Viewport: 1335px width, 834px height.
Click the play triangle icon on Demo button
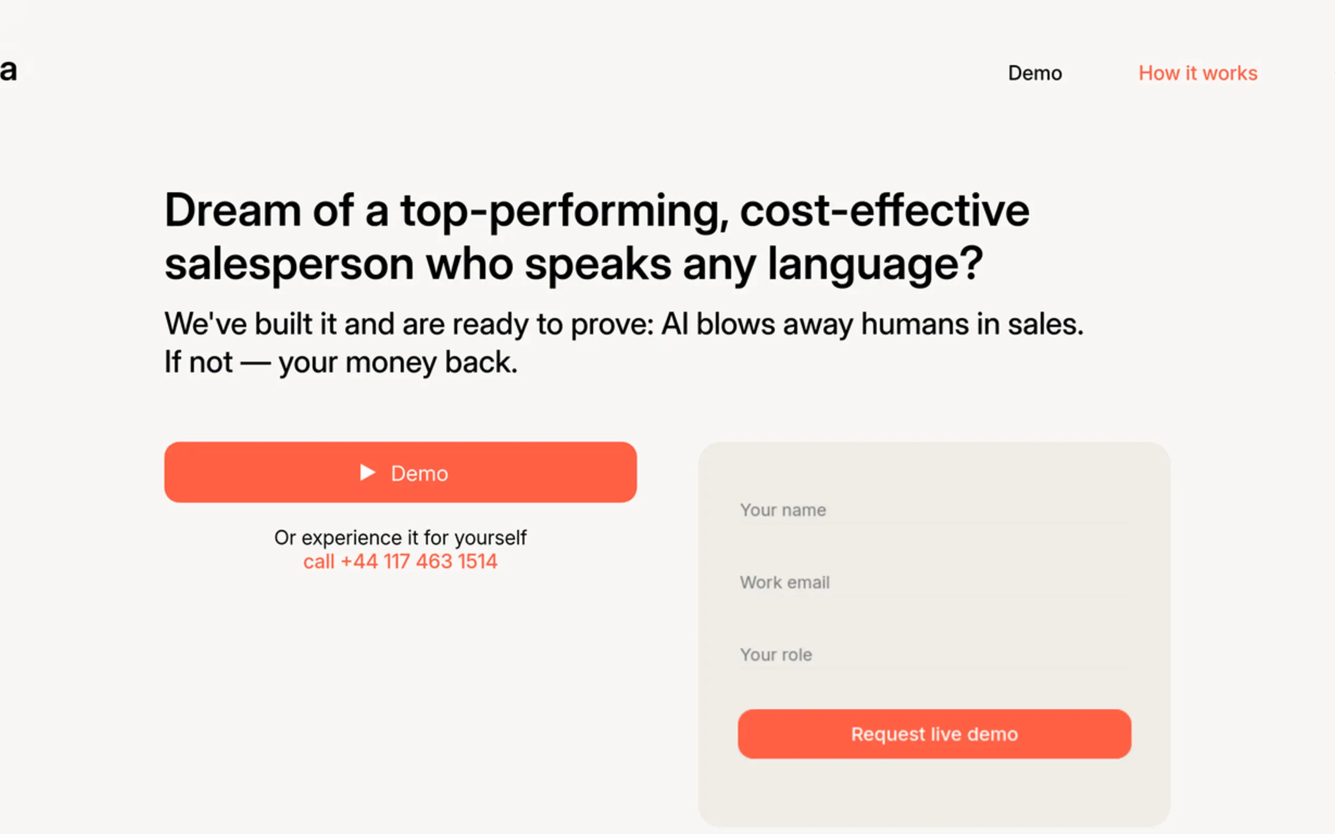click(x=367, y=472)
